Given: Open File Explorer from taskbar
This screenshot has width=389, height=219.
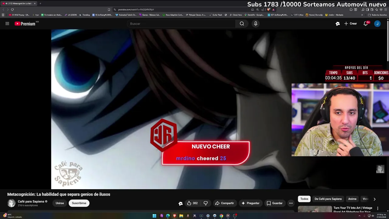Looking at the screenshot, I should tap(181, 216).
